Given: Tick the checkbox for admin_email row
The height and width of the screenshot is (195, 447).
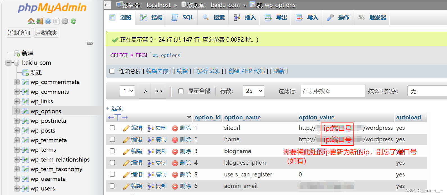Looking at the screenshot, I should [112, 186].
